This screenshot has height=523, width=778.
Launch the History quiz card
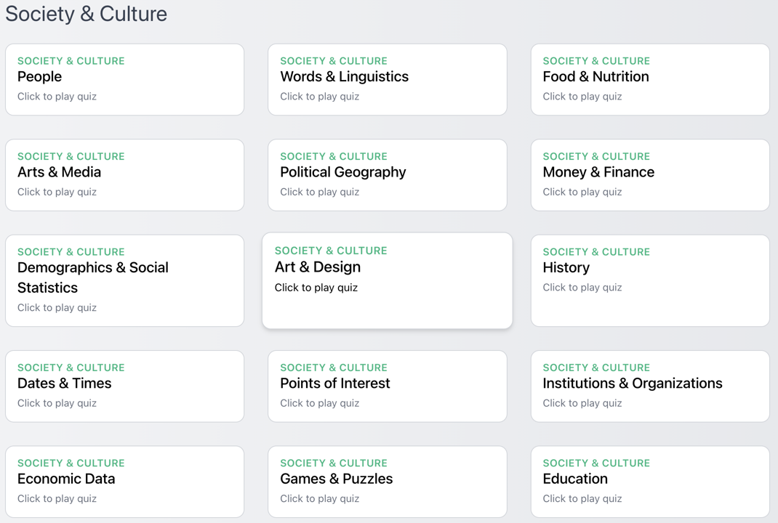coord(649,280)
